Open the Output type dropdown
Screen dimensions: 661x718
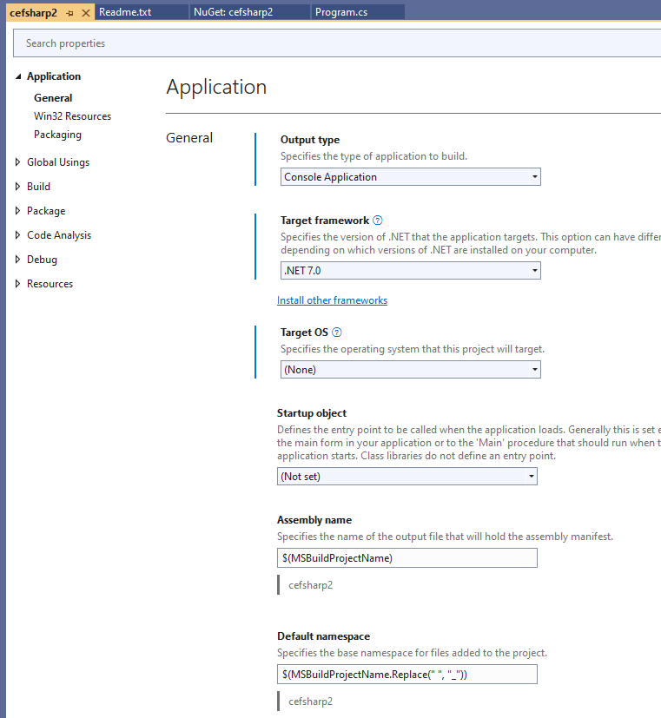click(x=411, y=177)
